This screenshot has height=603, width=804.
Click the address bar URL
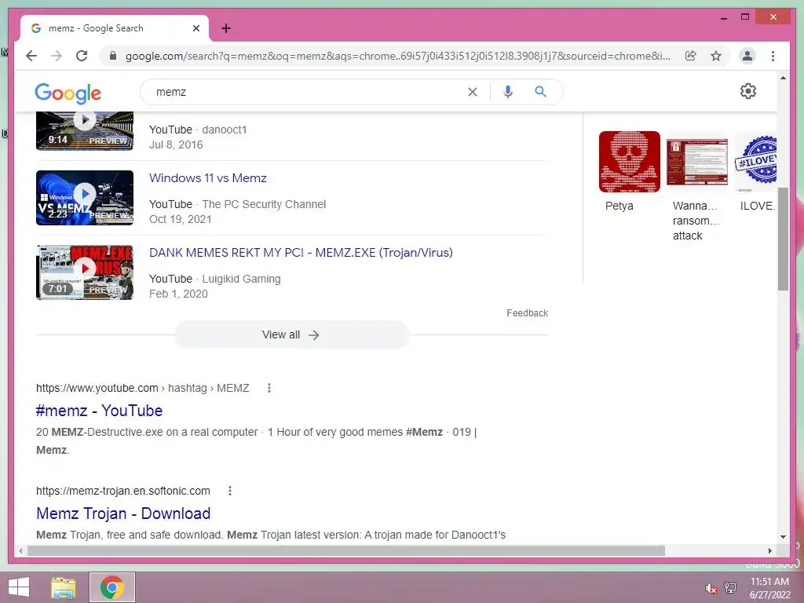coord(397,56)
